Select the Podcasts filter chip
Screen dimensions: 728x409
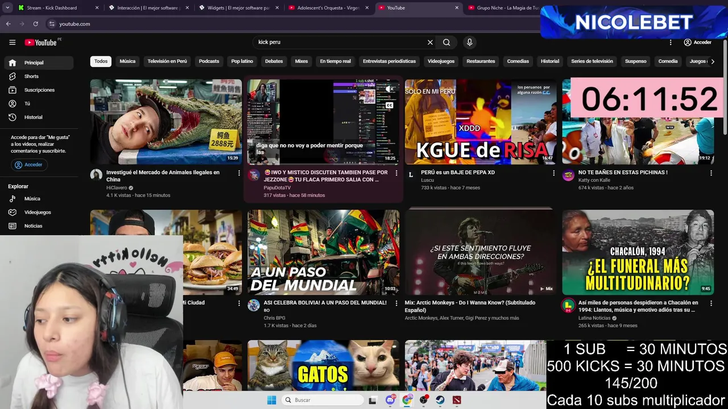tap(209, 61)
